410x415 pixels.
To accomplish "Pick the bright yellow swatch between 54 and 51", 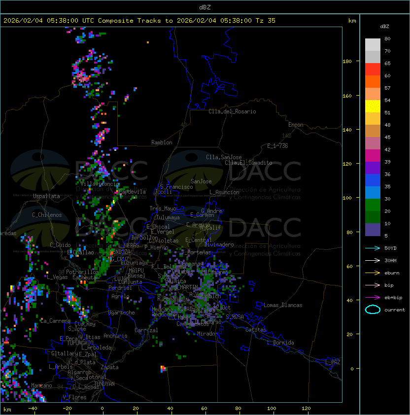I will 373,106.
